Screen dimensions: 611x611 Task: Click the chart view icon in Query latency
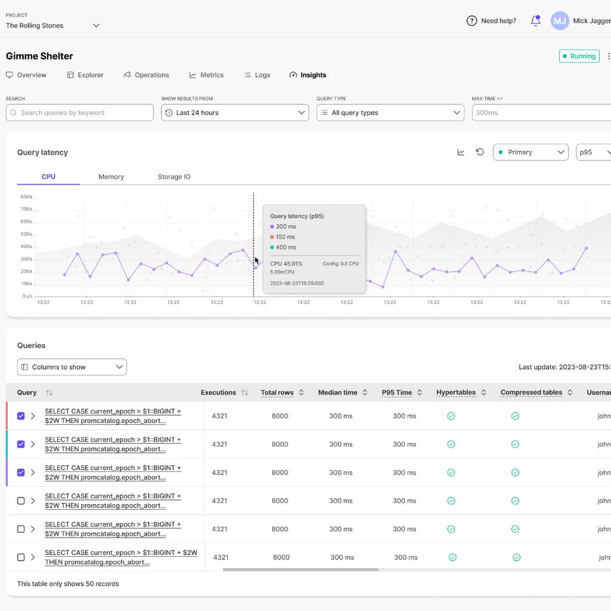461,152
